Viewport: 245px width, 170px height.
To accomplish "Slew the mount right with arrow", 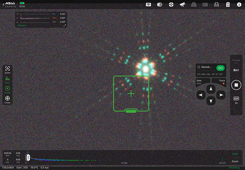I will click(221, 95).
